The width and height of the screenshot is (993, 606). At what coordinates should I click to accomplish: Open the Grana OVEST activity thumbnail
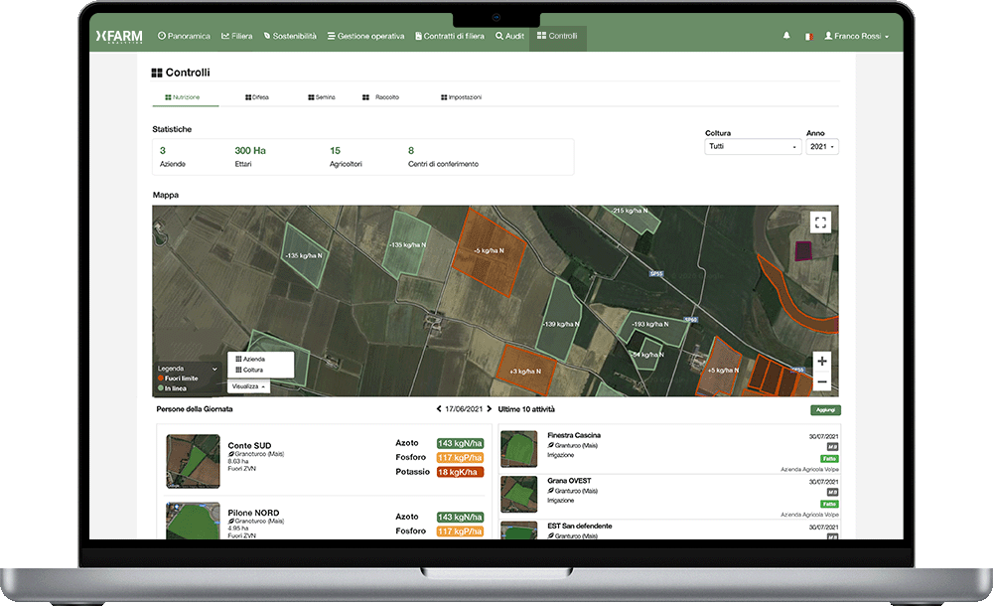click(x=519, y=495)
